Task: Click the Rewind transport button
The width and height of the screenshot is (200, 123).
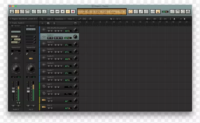Action: point(52,11)
